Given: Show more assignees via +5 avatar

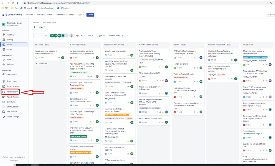Looking at the screenshot, I should point(67,35).
